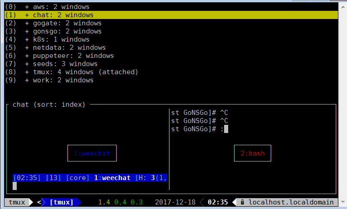Choose the k8s session with 1 window

click(63, 39)
